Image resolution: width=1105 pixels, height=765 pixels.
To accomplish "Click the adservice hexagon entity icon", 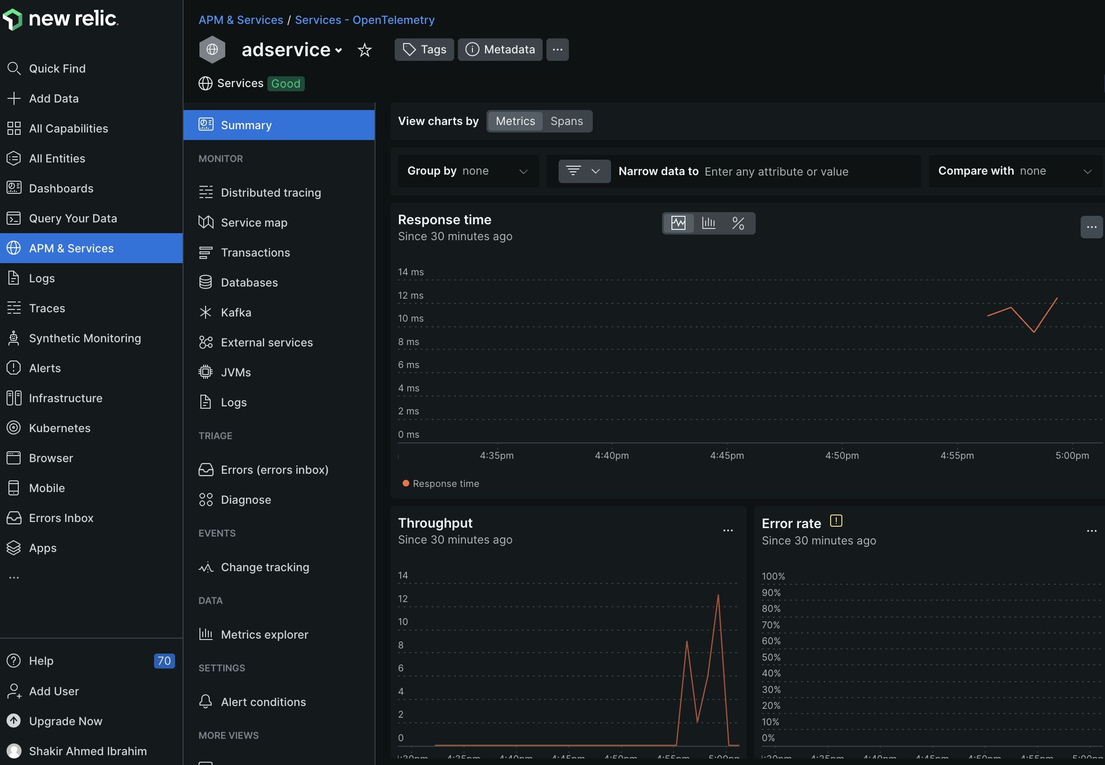I will [213, 49].
